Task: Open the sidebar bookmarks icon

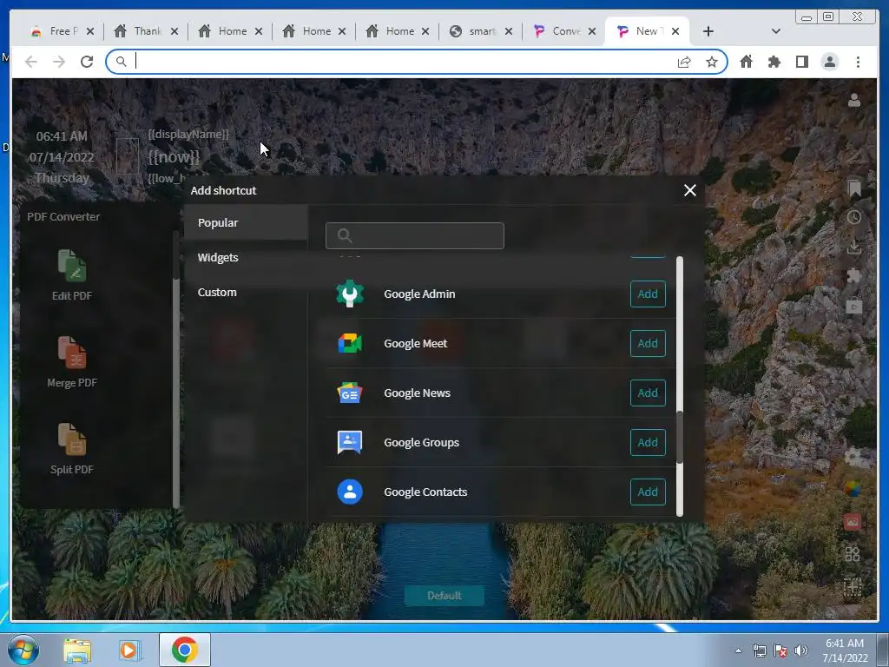Action: click(x=854, y=188)
